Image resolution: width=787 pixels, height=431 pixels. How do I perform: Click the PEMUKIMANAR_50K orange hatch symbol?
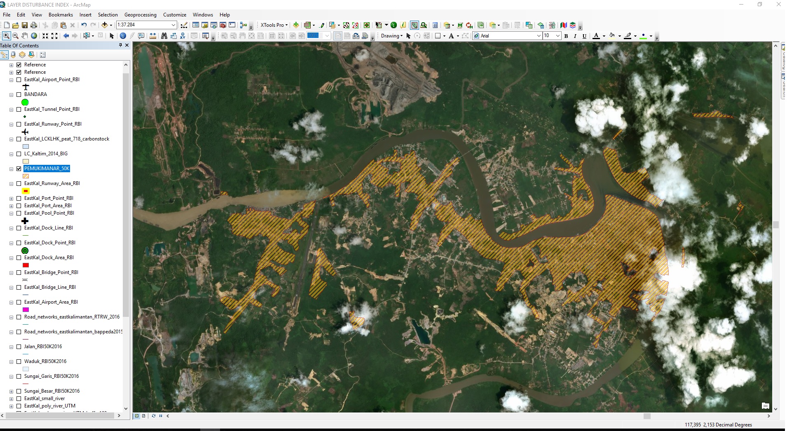click(26, 176)
